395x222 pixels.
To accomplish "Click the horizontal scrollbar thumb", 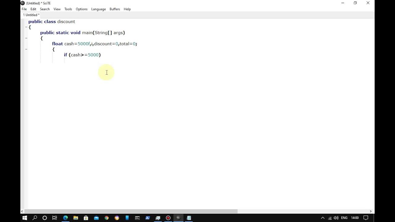I will point(131,211).
